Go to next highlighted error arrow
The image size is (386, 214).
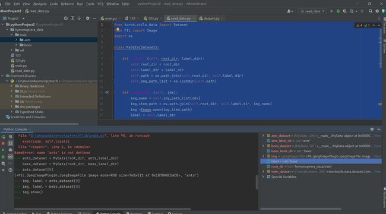pos(379,26)
